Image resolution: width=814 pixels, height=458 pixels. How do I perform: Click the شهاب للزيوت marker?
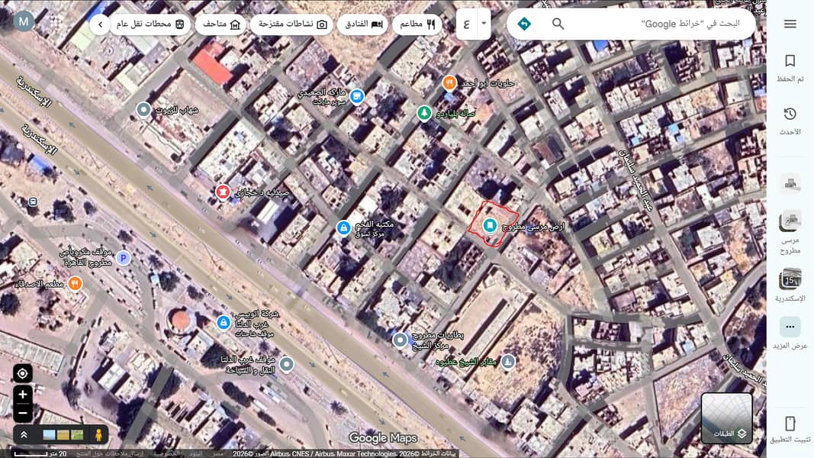tap(143, 110)
